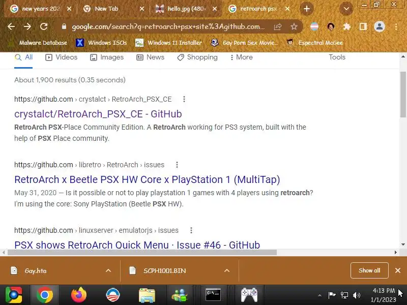Click the Action Center flag tray icon
407x305 pixels.
click(332, 295)
